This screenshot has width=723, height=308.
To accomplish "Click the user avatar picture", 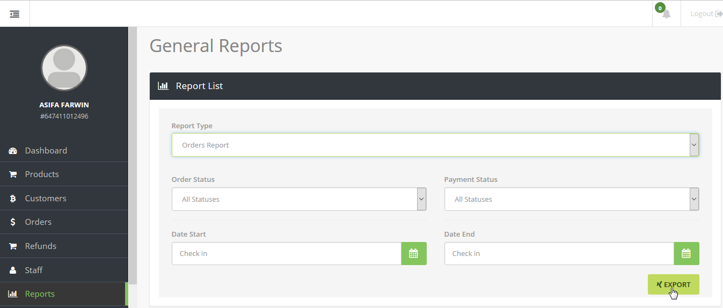I will point(64,68).
